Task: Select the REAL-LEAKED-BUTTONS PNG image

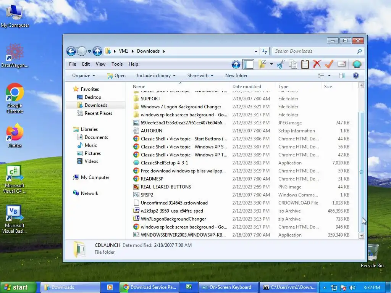Action: pyautogui.click(x=166, y=187)
